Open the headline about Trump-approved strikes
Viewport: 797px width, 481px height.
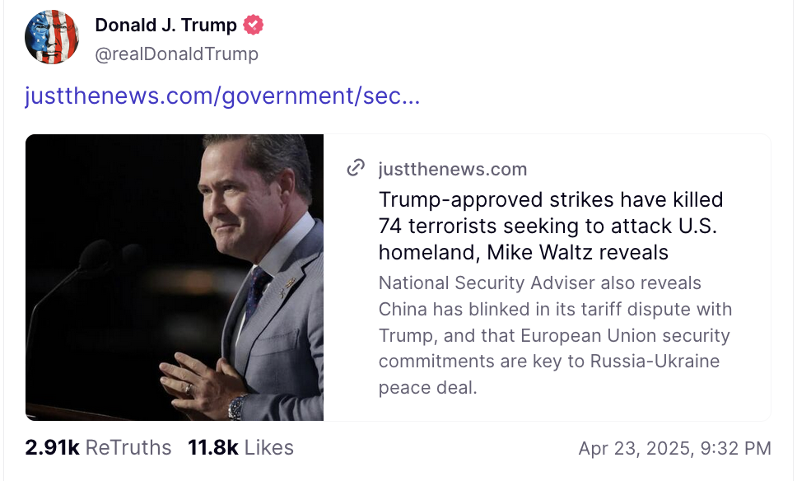point(550,226)
